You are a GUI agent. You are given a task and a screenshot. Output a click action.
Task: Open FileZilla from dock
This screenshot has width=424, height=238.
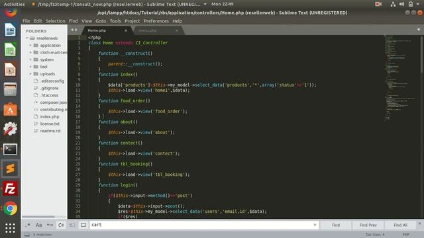(x=10, y=188)
